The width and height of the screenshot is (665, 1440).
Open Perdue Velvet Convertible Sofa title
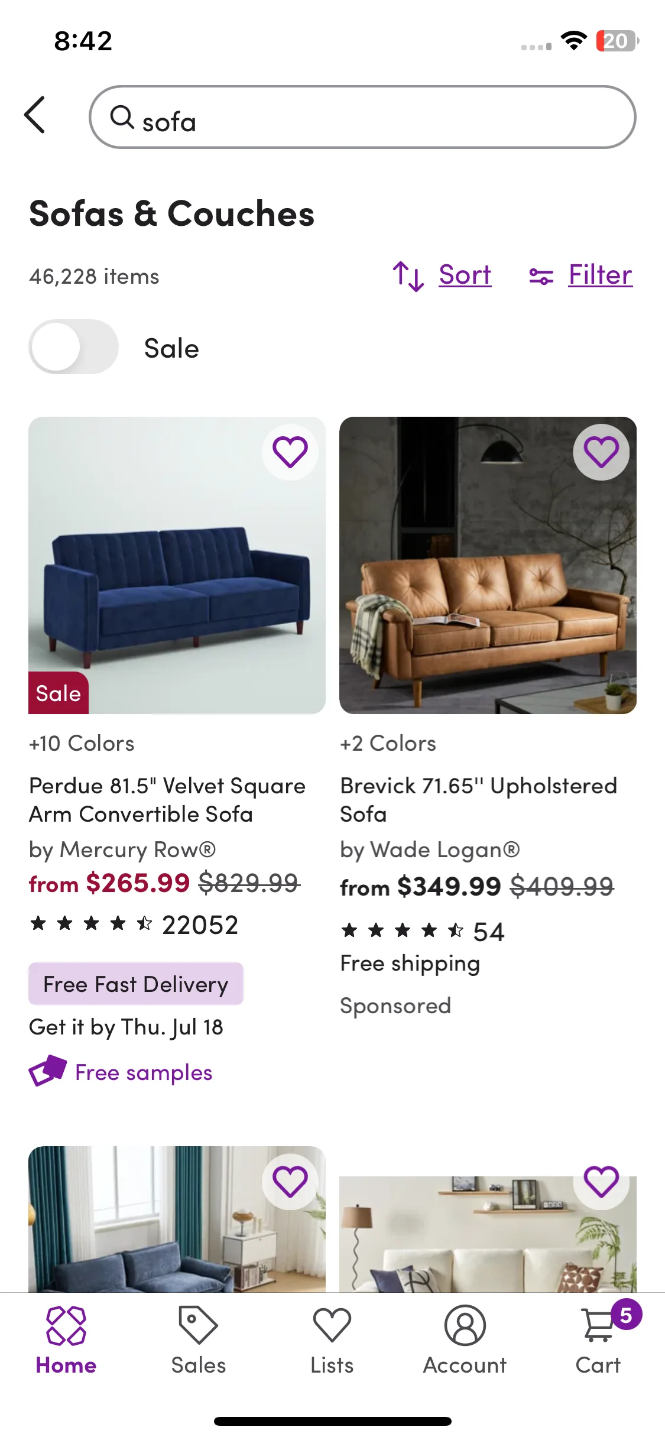coord(167,800)
